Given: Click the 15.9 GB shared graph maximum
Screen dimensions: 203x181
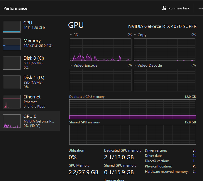Looking at the screenshot, I should pos(190,122).
